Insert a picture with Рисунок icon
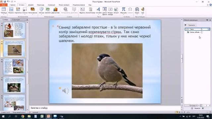 [11, 10]
